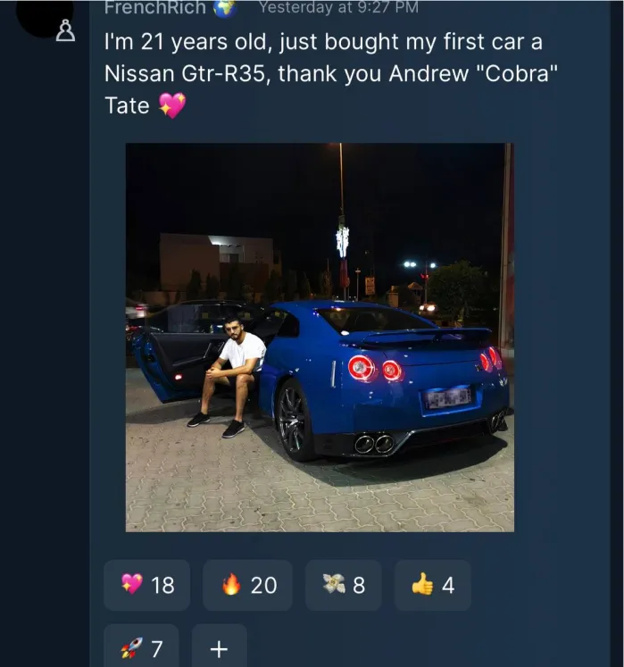
Task: Toggle the fire reaction with 20
Action: [x=249, y=585]
